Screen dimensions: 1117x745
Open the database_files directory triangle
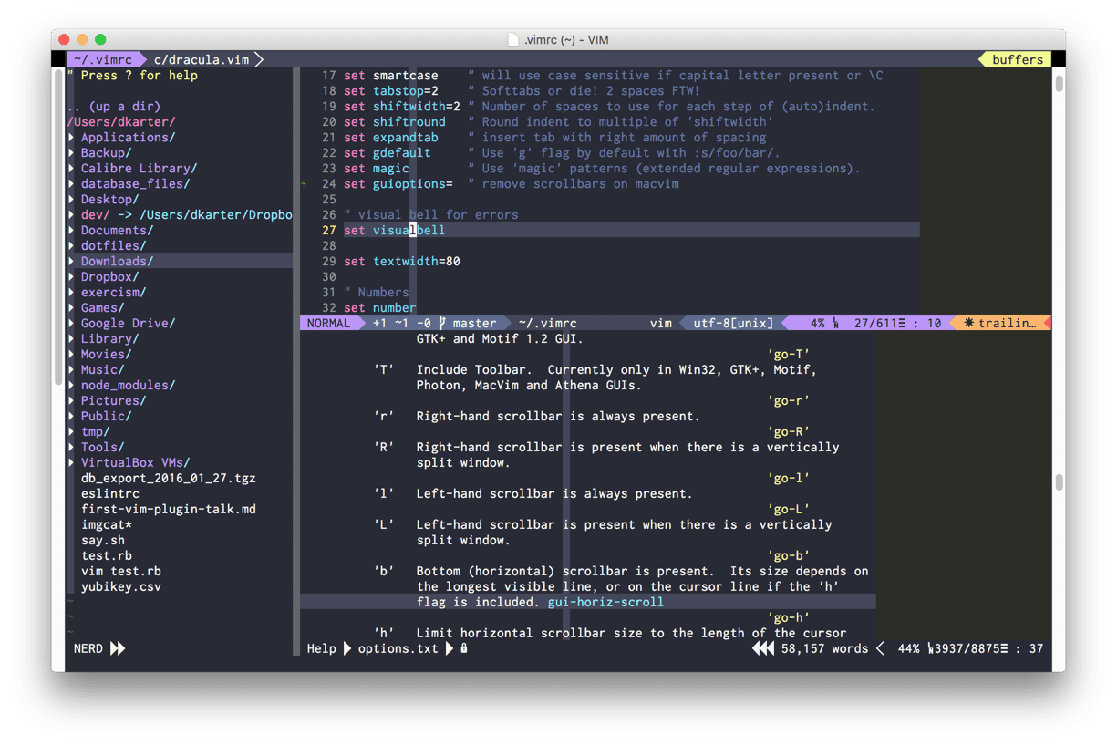[x=72, y=184]
